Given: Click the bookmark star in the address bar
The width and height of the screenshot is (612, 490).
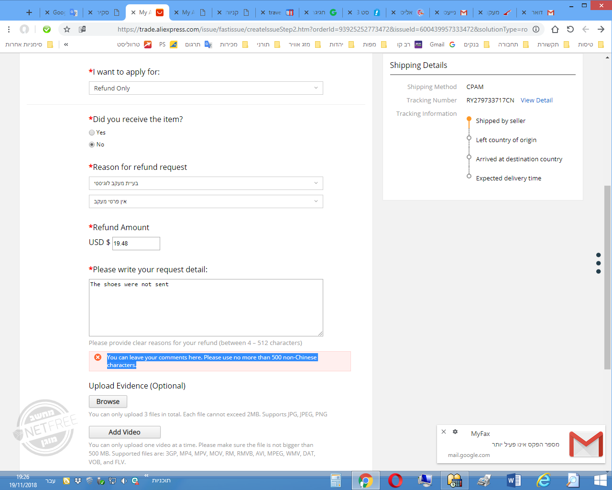Looking at the screenshot, I should coord(66,29).
